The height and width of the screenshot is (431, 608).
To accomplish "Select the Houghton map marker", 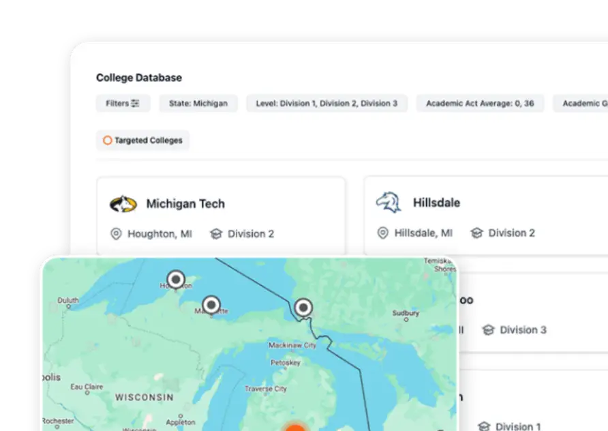I will point(176,279).
